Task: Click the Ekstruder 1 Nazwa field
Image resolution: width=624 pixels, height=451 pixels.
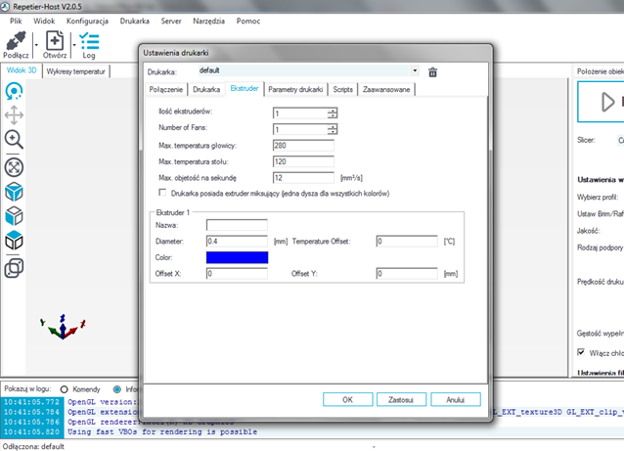Action: [237, 225]
